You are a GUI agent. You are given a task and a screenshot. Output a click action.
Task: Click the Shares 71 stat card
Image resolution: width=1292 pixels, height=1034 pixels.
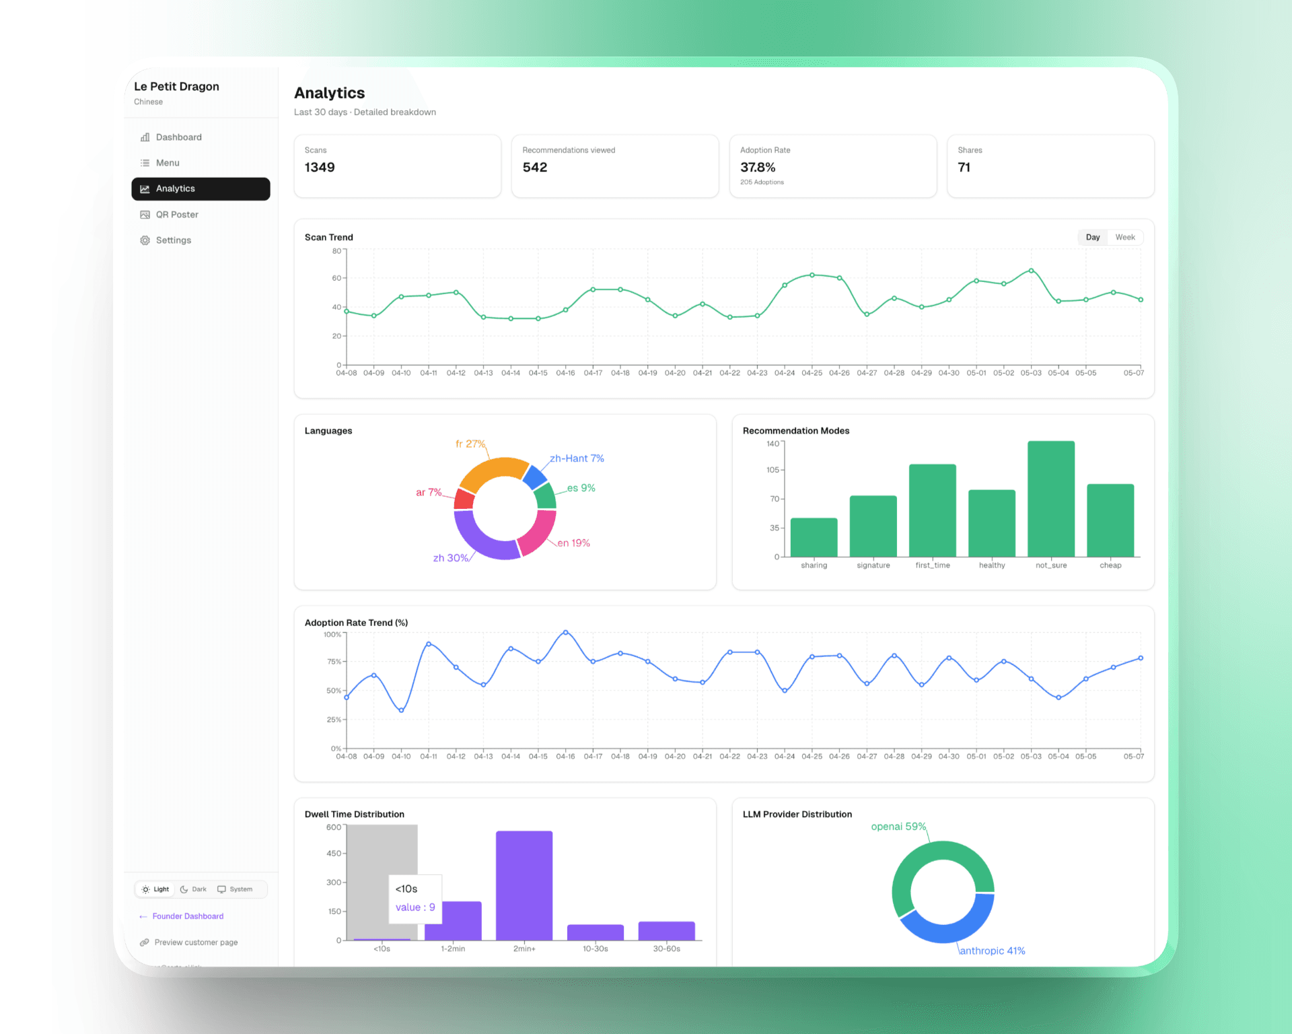1050,166
